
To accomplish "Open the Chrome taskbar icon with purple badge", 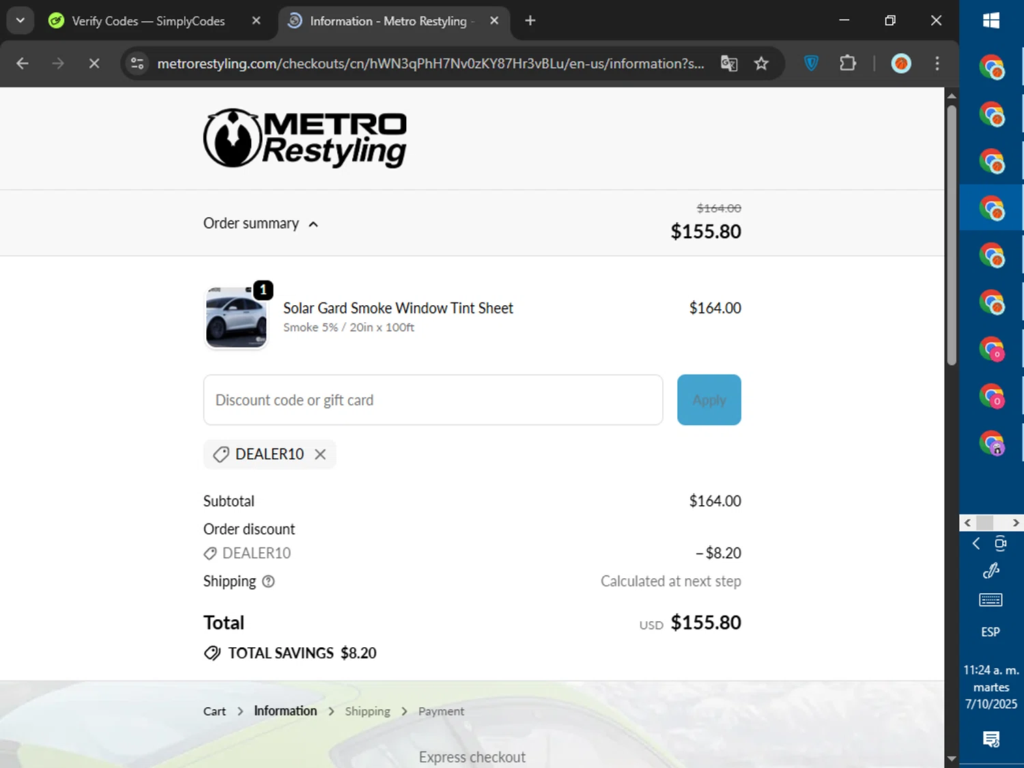I will (991, 443).
